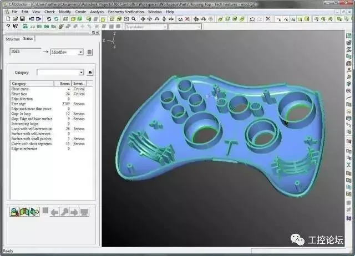Click the first green-teal icon in second toolbar row
355x256 pixels.
pos(25,27)
